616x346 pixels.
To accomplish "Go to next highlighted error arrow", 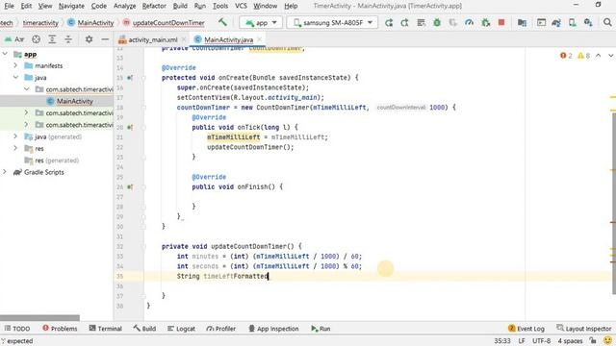I will pyautogui.click(x=611, y=56).
